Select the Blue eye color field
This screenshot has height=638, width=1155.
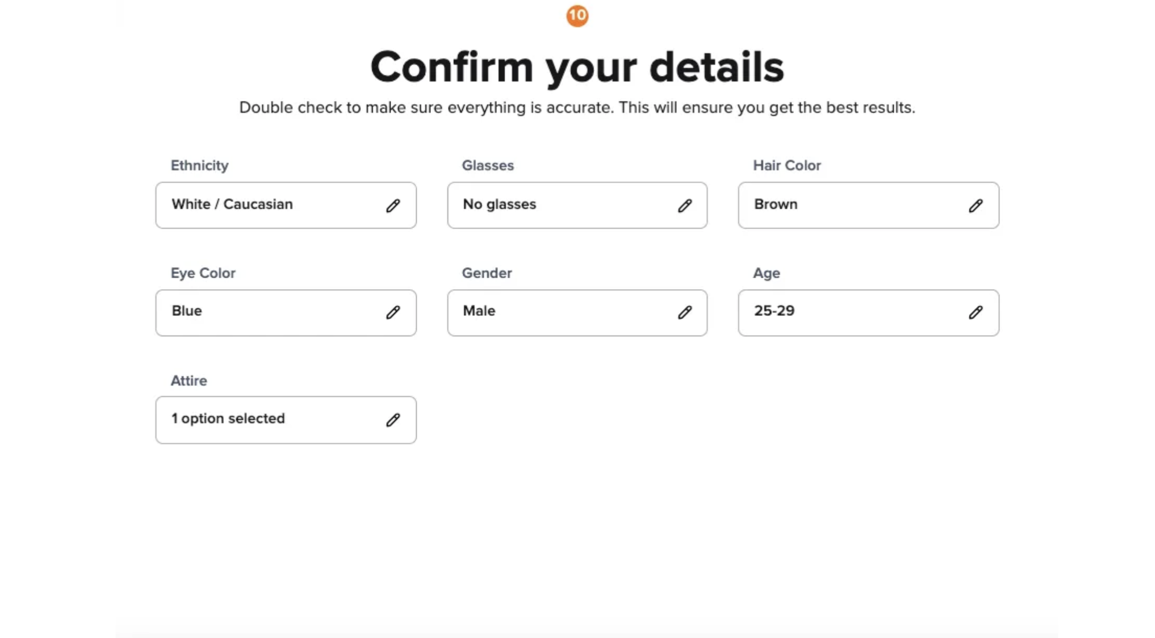pos(286,313)
